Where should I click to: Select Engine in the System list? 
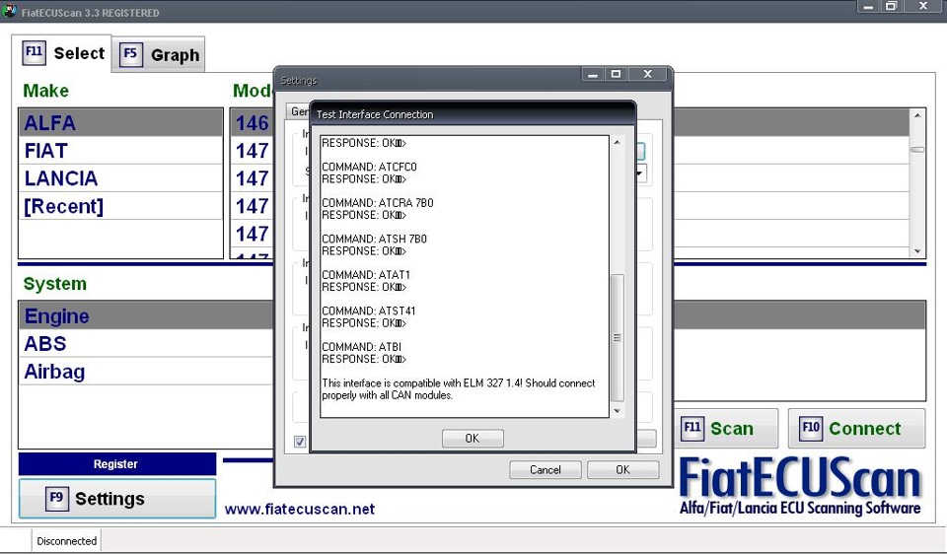146,315
